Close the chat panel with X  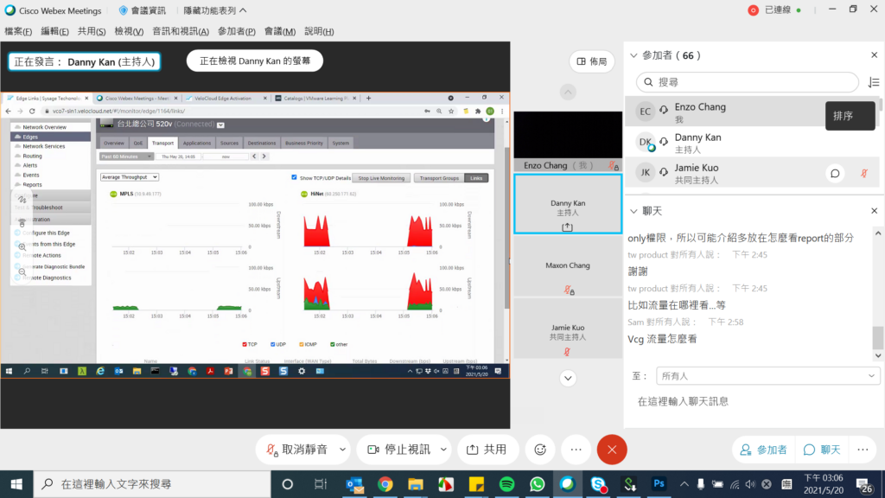coord(874,211)
